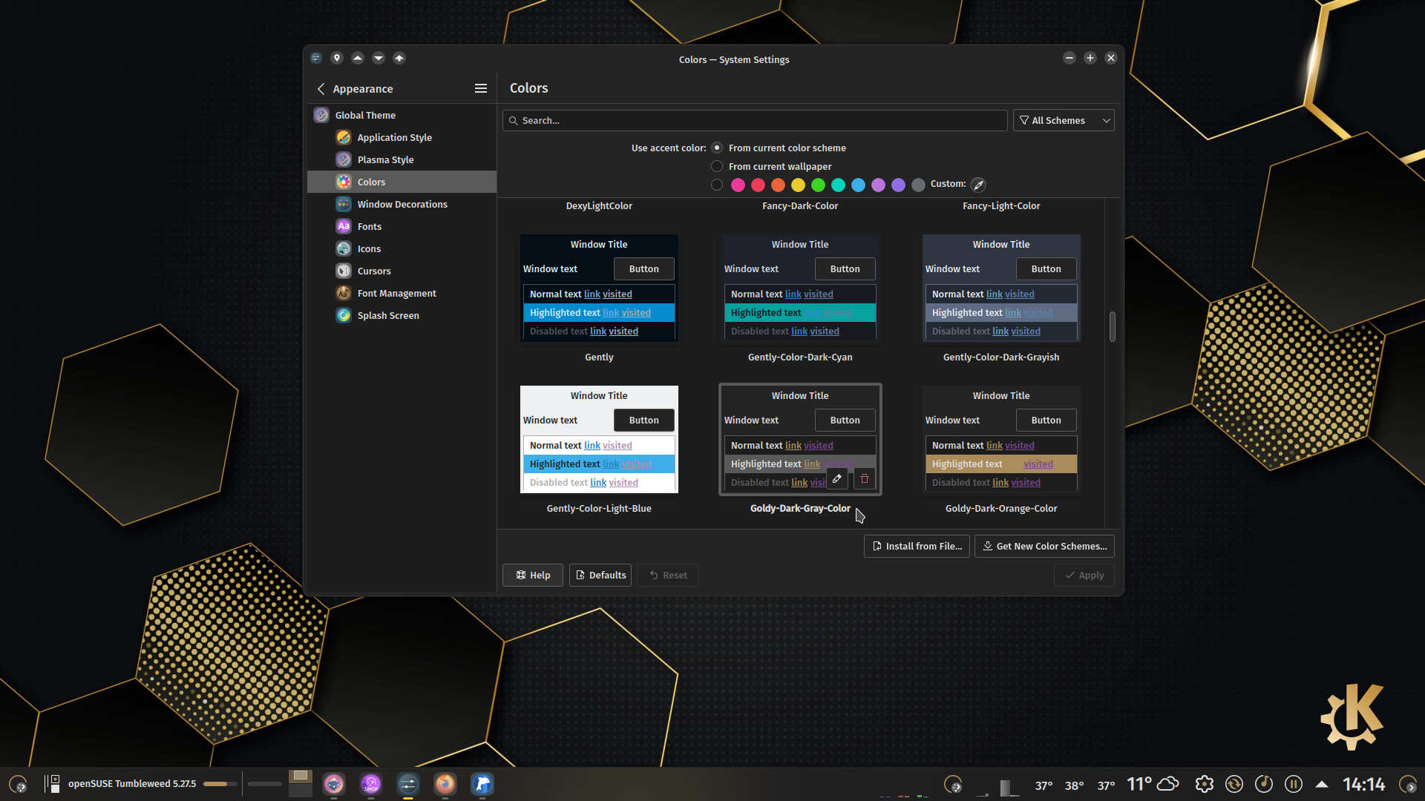Pick the red accent color swatch
Viewport: 1425px width, 801px height.
[758, 185]
